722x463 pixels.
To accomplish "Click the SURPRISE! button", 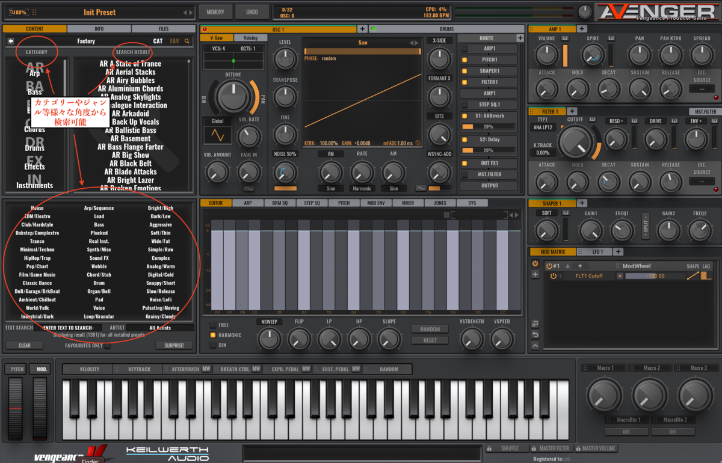I will tap(174, 346).
